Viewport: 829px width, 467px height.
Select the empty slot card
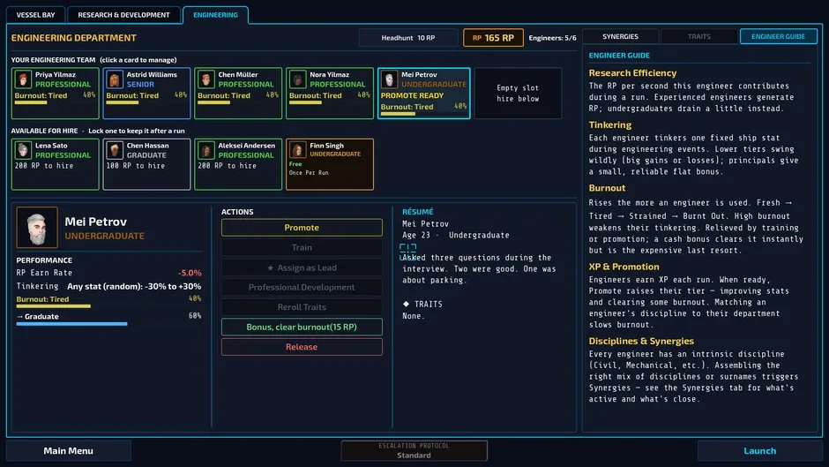click(x=519, y=94)
